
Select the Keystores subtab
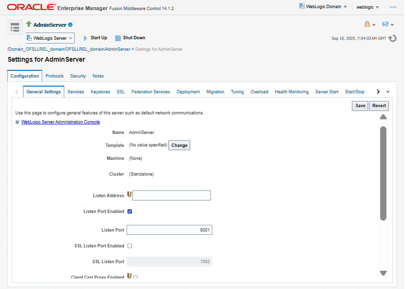[x=100, y=92]
